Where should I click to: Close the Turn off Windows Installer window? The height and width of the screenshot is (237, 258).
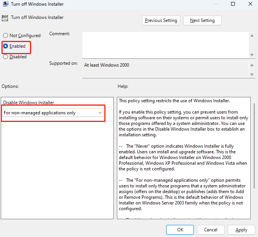click(x=250, y=4)
